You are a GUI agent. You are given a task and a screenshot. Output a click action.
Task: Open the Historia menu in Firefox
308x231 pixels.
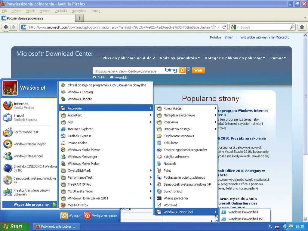(x=45, y=11)
